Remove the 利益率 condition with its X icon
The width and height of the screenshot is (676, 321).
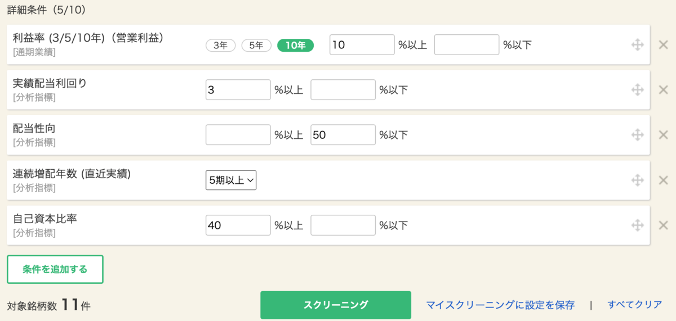pyautogui.click(x=663, y=45)
